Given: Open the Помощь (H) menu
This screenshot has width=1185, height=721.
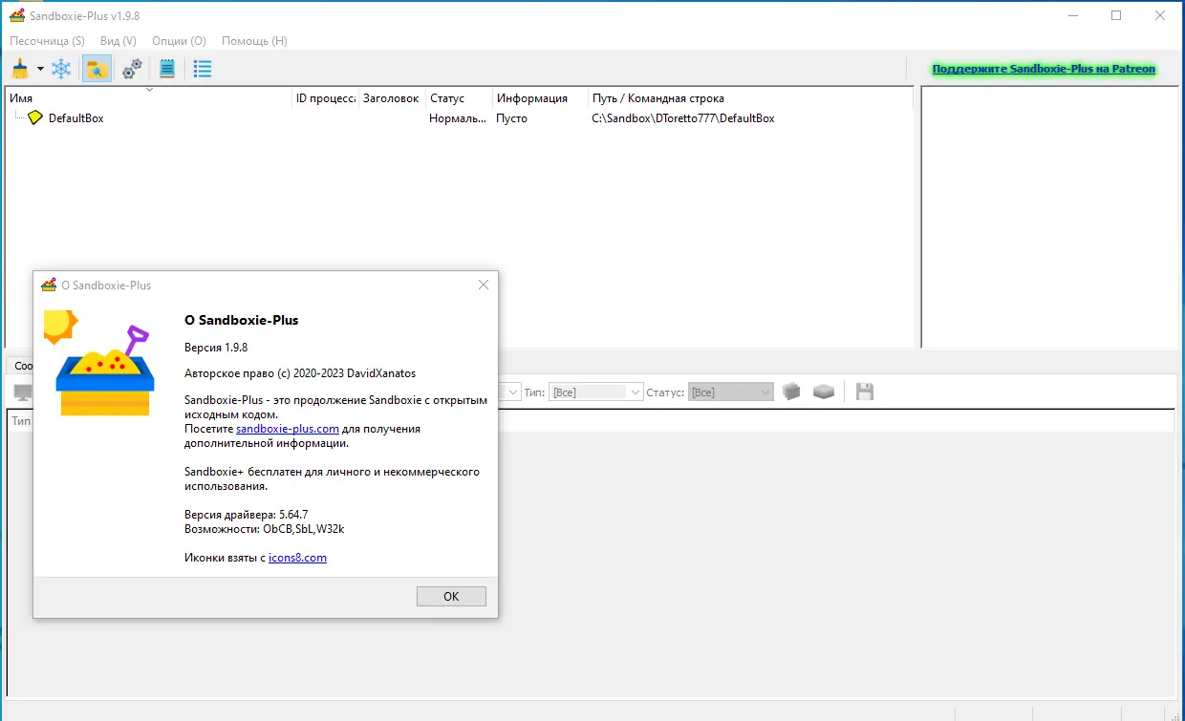Looking at the screenshot, I should click(x=254, y=41).
